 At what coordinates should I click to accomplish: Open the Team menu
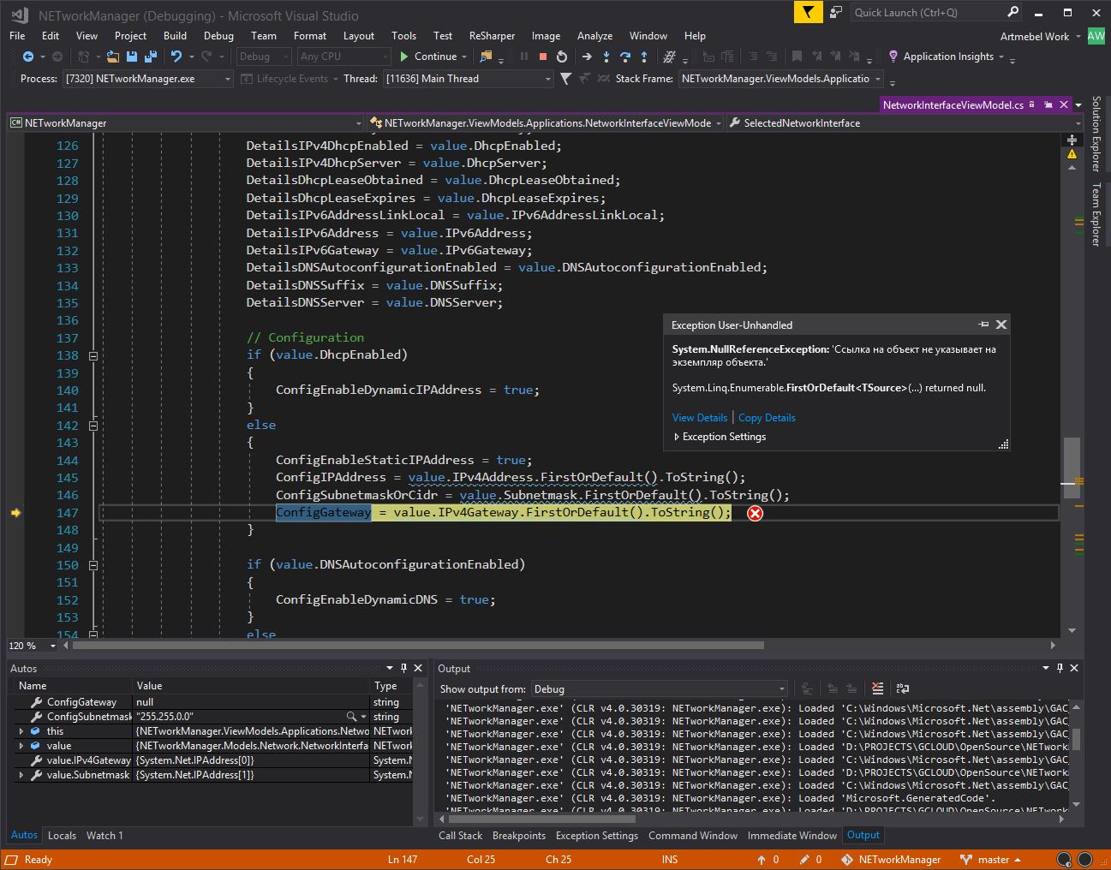(x=264, y=36)
